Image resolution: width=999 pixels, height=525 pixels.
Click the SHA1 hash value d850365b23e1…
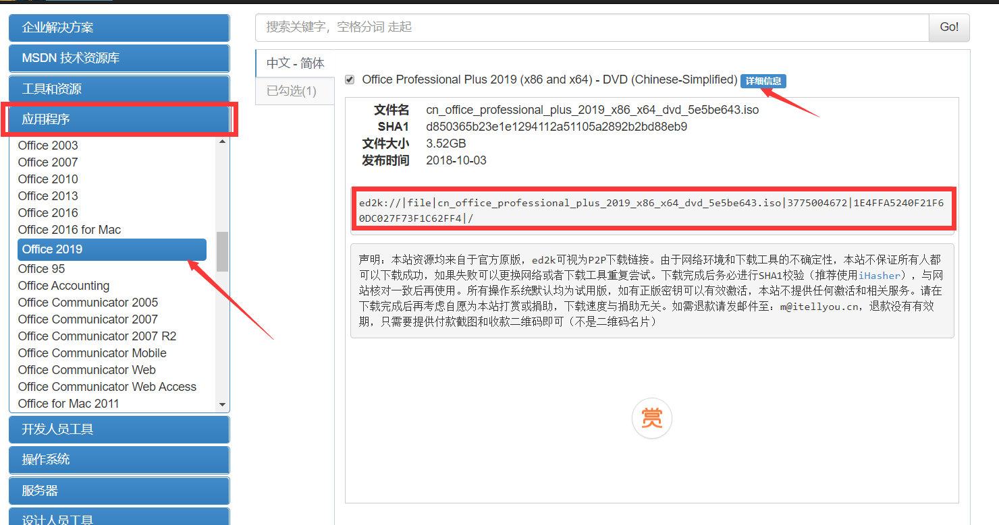tap(557, 127)
